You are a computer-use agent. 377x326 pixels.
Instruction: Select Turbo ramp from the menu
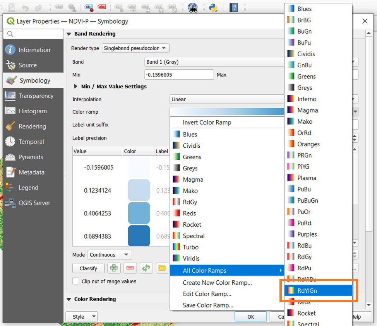(227, 247)
